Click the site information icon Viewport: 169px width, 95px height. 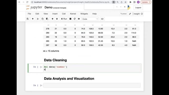point(32,2)
